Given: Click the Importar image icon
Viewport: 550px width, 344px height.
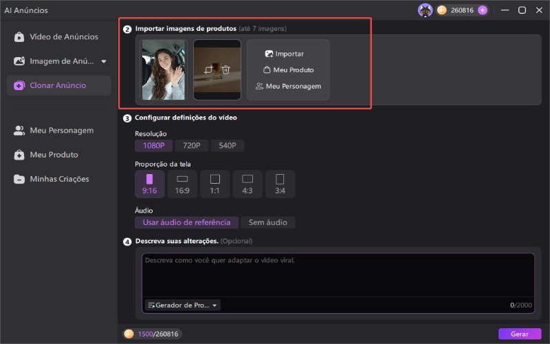Looking at the screenshot, I should point(269,54).
